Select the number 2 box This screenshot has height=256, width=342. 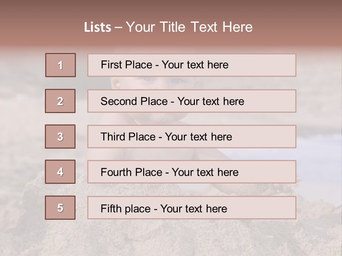click(60, 101)
